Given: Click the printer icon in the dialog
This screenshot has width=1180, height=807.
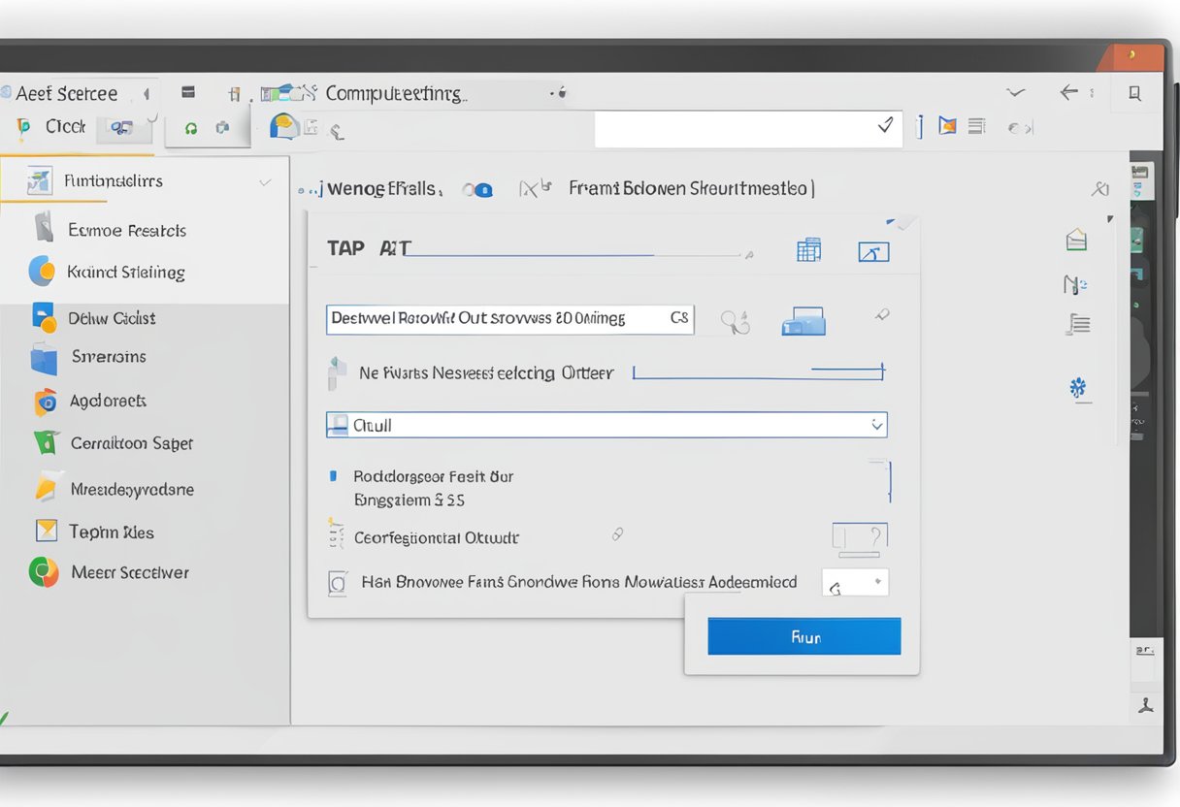Looking at the screenshot, I should pyautogui.click(x=803, y=323).
